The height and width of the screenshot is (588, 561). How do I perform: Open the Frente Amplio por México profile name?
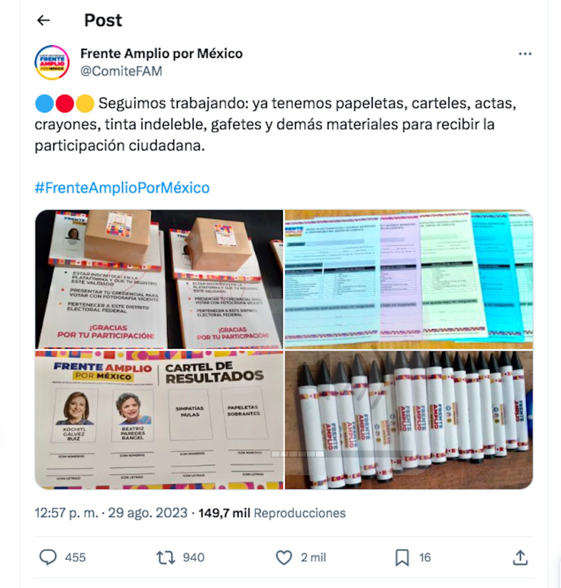pyautogui.click(x=161, y=53)
